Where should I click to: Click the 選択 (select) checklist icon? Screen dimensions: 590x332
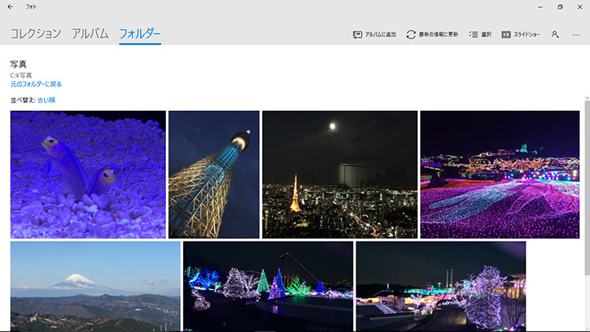tap(473, 35)
